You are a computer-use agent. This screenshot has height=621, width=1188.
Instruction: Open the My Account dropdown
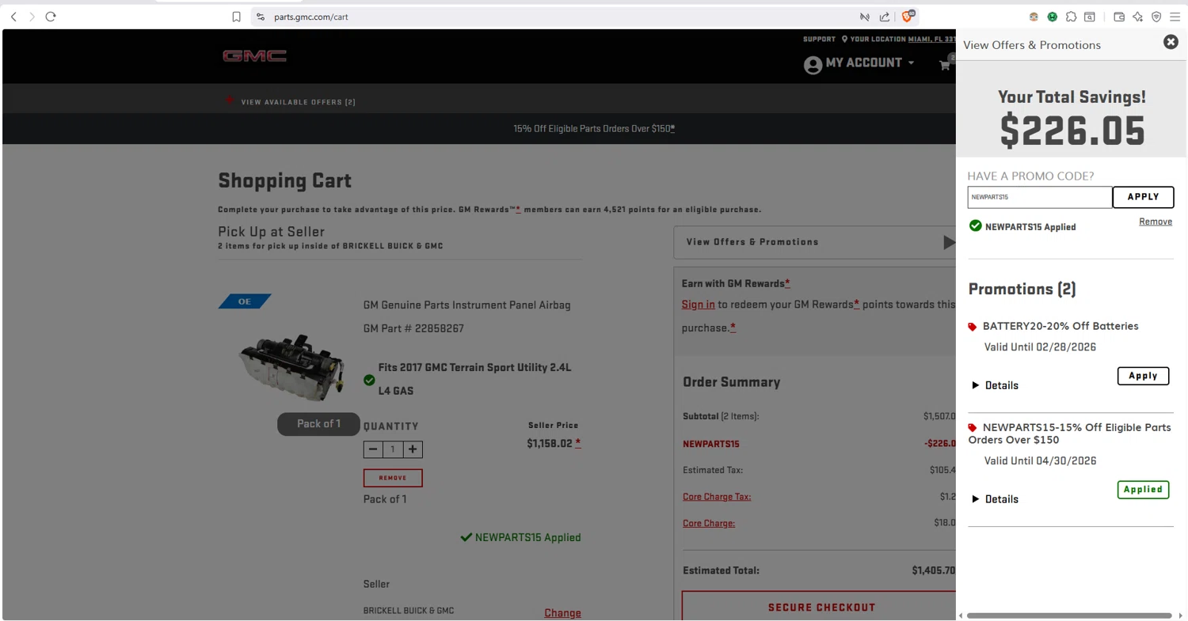pos(870,63)
